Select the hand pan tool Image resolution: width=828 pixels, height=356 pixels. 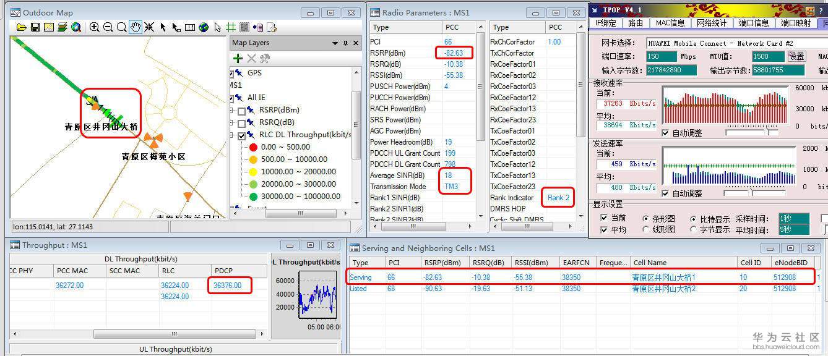(136, 27)
